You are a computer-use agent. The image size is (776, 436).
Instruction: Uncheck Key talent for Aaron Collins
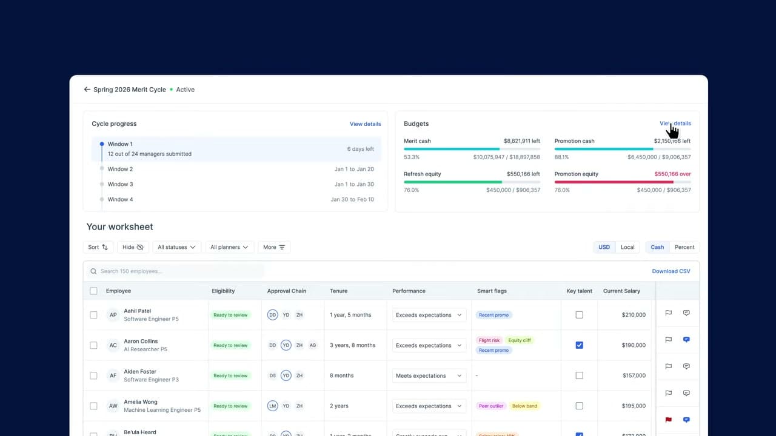point(579,345)
